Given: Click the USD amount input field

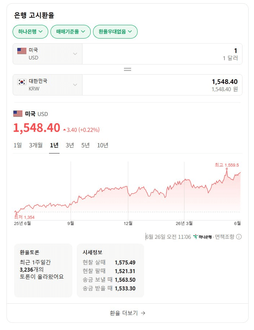Looking at the screenshot, I should (x=162, y=54).
